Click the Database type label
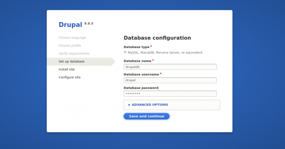The image size is (285, 149). [x=136, y=47]
